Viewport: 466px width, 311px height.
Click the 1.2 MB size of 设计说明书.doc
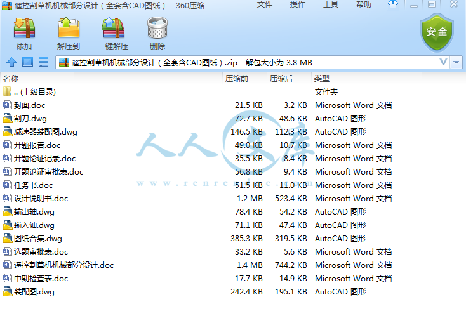pos(250,199)
